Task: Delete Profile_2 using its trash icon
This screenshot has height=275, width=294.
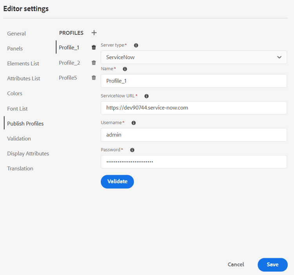Action: pos(94,63)
